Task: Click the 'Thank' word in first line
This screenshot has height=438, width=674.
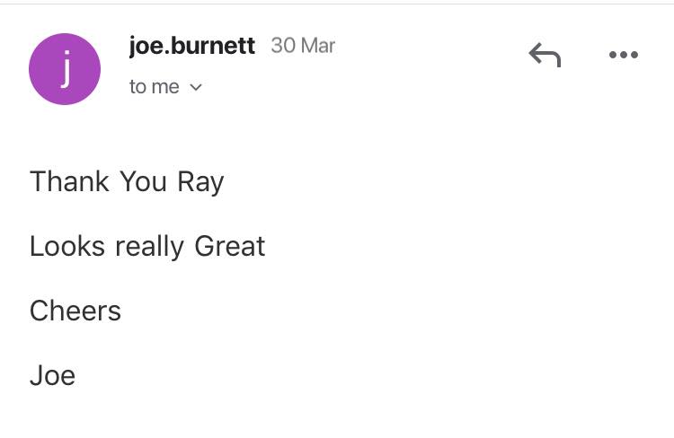Action: [x=69, y=181]
